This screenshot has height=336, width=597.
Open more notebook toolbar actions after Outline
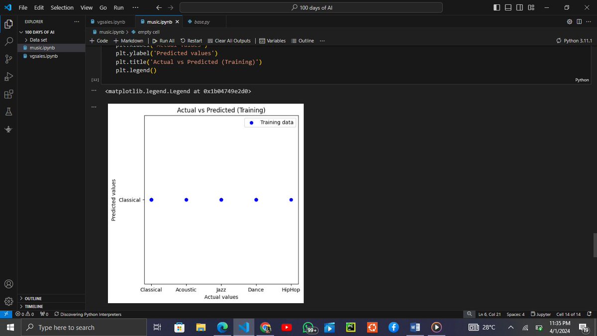(x=322, y=41)
